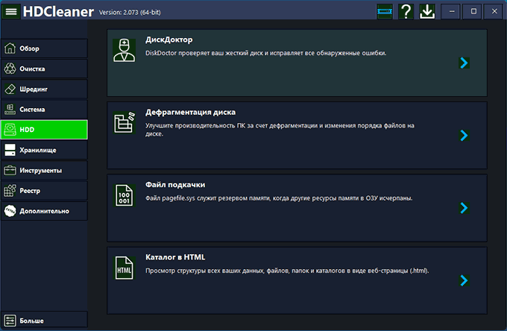The image size is (507, 331).
Task: Click the help question mark icon
Action: [406, 12]
